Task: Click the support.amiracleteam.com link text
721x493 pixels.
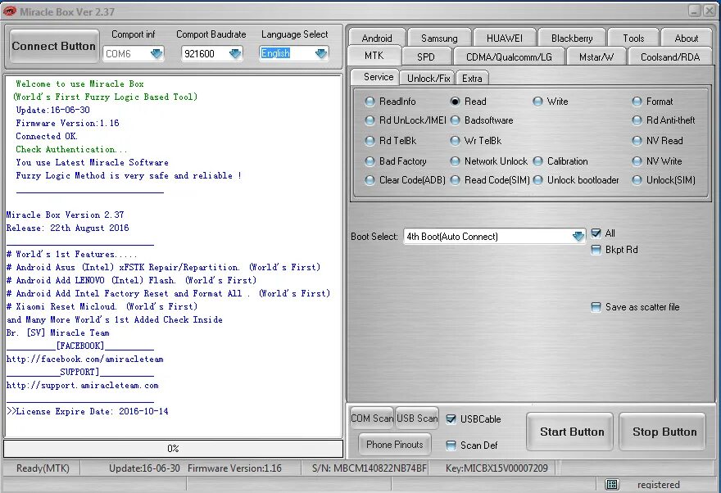Action: pos(82,385)
